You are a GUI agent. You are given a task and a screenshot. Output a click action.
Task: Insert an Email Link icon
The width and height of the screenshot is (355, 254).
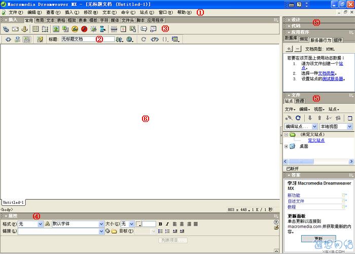[x=15, y=29]
